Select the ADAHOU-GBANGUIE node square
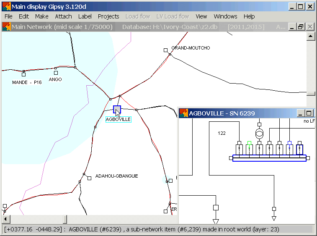 tap(89, 178)
